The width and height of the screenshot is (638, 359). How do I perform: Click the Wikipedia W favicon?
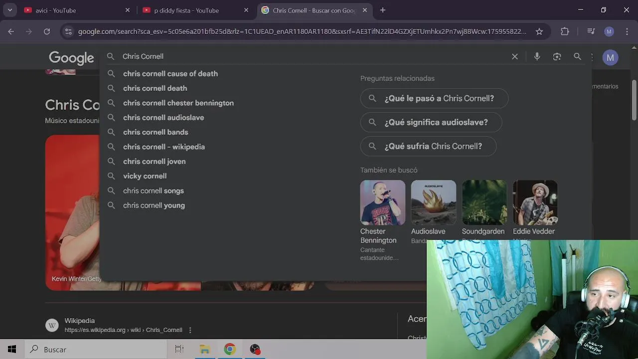pos(52,326)
